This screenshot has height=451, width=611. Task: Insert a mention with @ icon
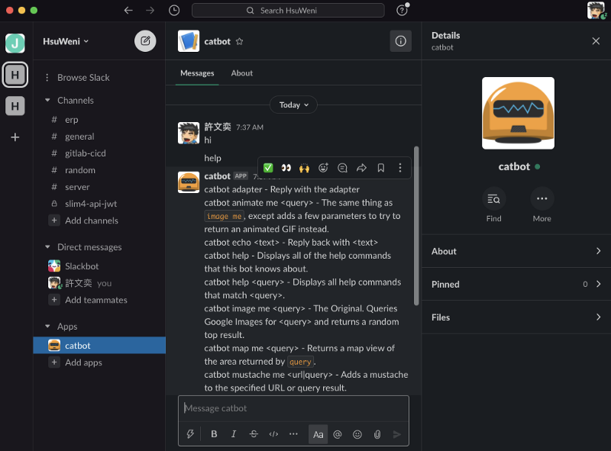[338, 434]
